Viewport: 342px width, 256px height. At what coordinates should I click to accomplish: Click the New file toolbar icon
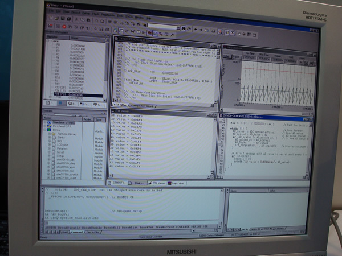coord(51,18)
